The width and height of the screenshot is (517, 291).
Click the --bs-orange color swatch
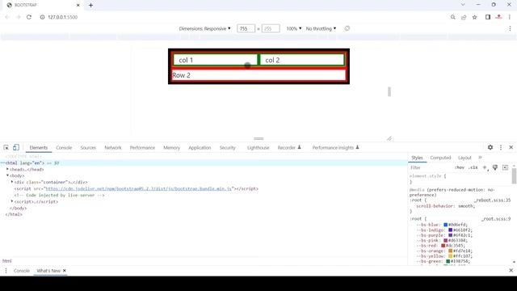[451, 251]
